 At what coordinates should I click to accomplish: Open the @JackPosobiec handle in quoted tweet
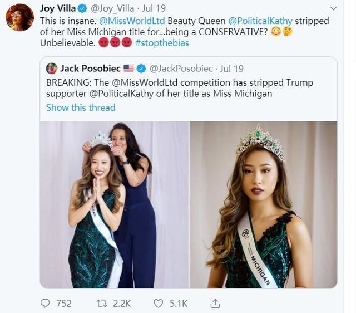[181, 69]
